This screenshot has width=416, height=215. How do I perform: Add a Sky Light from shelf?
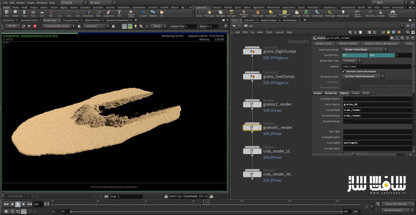(x=297, y=13)
